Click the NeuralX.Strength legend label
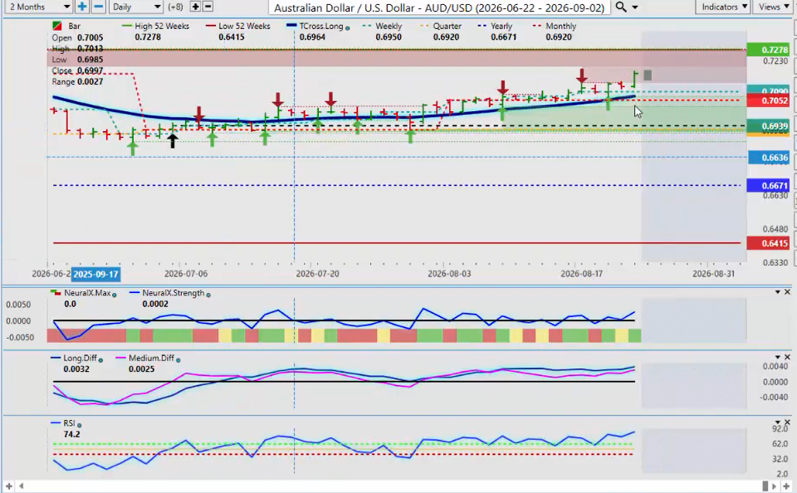797x493 pixels. pos(173,293)
